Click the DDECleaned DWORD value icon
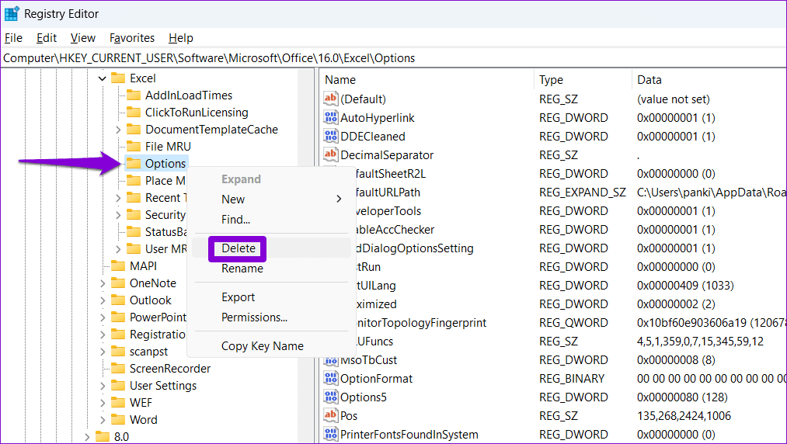 tap(330, 136)
